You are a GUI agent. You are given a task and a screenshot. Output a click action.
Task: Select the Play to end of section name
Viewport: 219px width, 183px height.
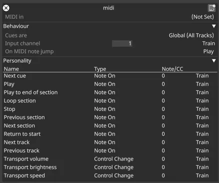click(31, 93)
